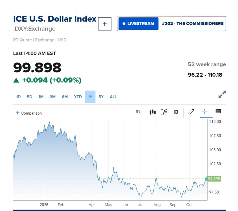Open chart settings gear
This screenshot has height=211, width=238.
pyautogui.click(x=176, y=112)
